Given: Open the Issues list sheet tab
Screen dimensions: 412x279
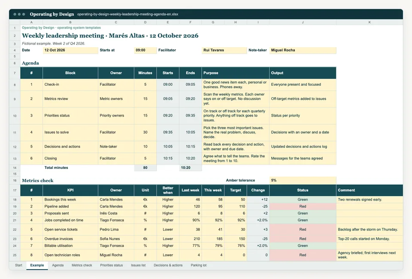Looking at the screenshot, I should pos(138,265).
